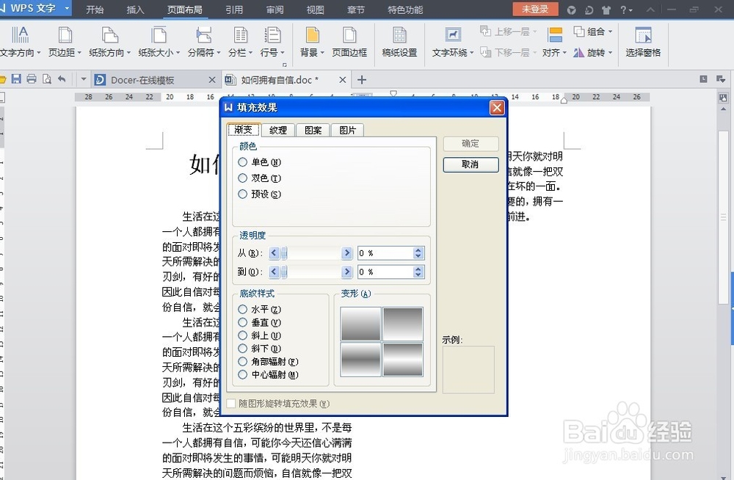Click the 未登录 login button

[535, 10]
